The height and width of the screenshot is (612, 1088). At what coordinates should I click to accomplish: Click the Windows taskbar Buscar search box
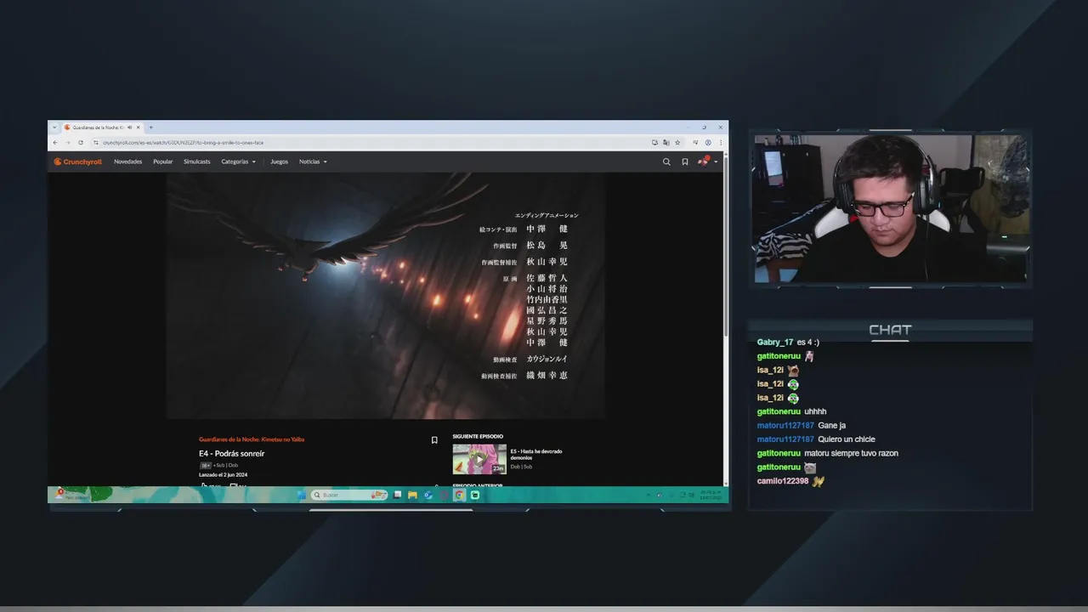[349, 495]
